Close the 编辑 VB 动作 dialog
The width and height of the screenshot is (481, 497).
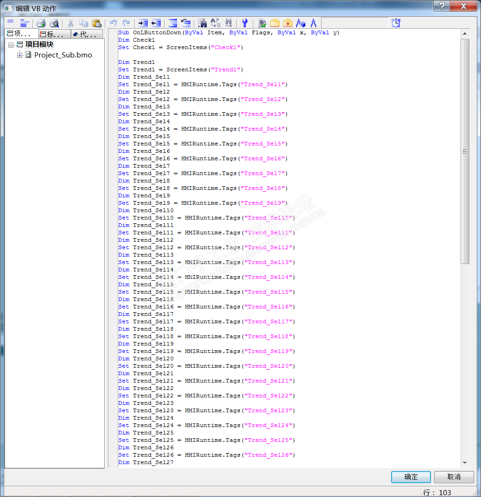point(463,6)
